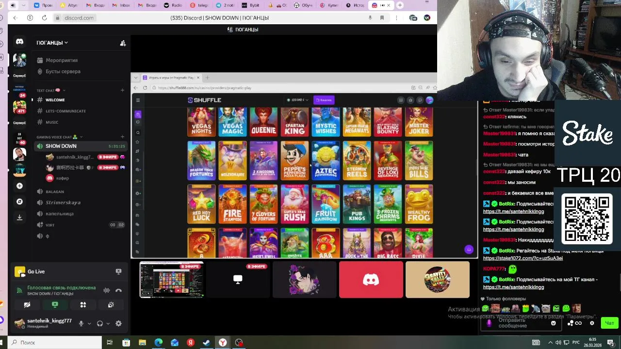Click the purple Shuffle wallet button
Screen dimensions: 621x349
324,100
